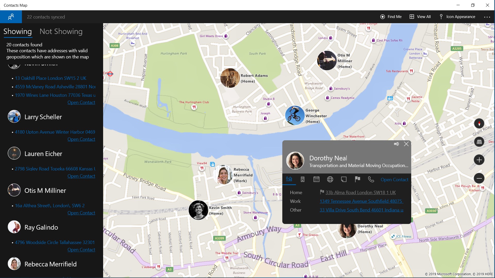
Task: Click View All button
Action: coord(420,17)
